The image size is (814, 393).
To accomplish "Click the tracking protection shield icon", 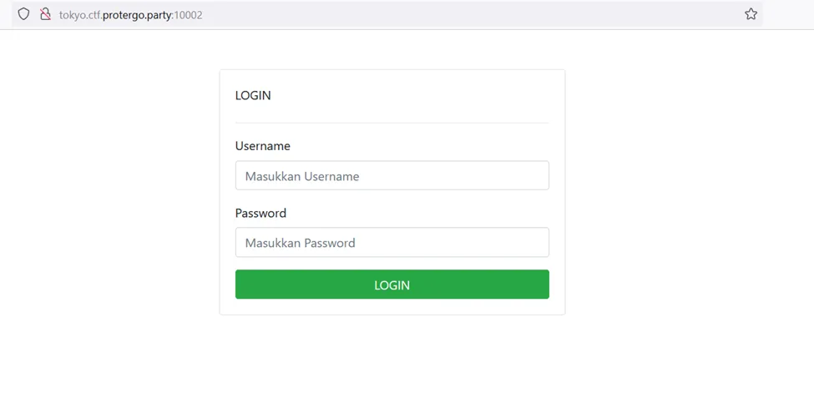I will tap(23, 14).
